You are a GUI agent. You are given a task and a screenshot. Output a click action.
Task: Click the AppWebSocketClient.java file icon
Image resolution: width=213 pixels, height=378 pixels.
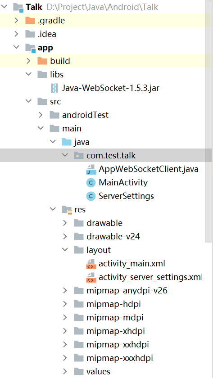[91, 169]
